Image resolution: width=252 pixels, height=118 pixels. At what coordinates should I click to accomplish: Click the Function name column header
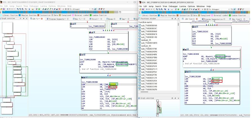pos(145,22)
